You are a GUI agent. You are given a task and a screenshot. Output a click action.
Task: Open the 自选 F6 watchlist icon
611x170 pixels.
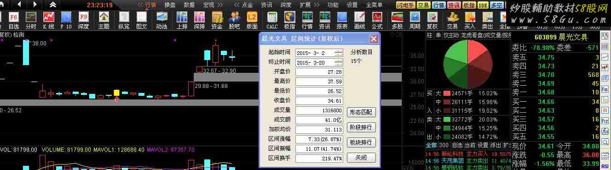pyautogui.click(x=13, y=21)
